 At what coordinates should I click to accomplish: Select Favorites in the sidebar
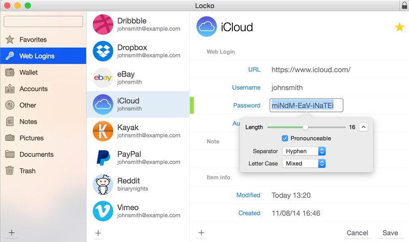click(x=44, y=39)
